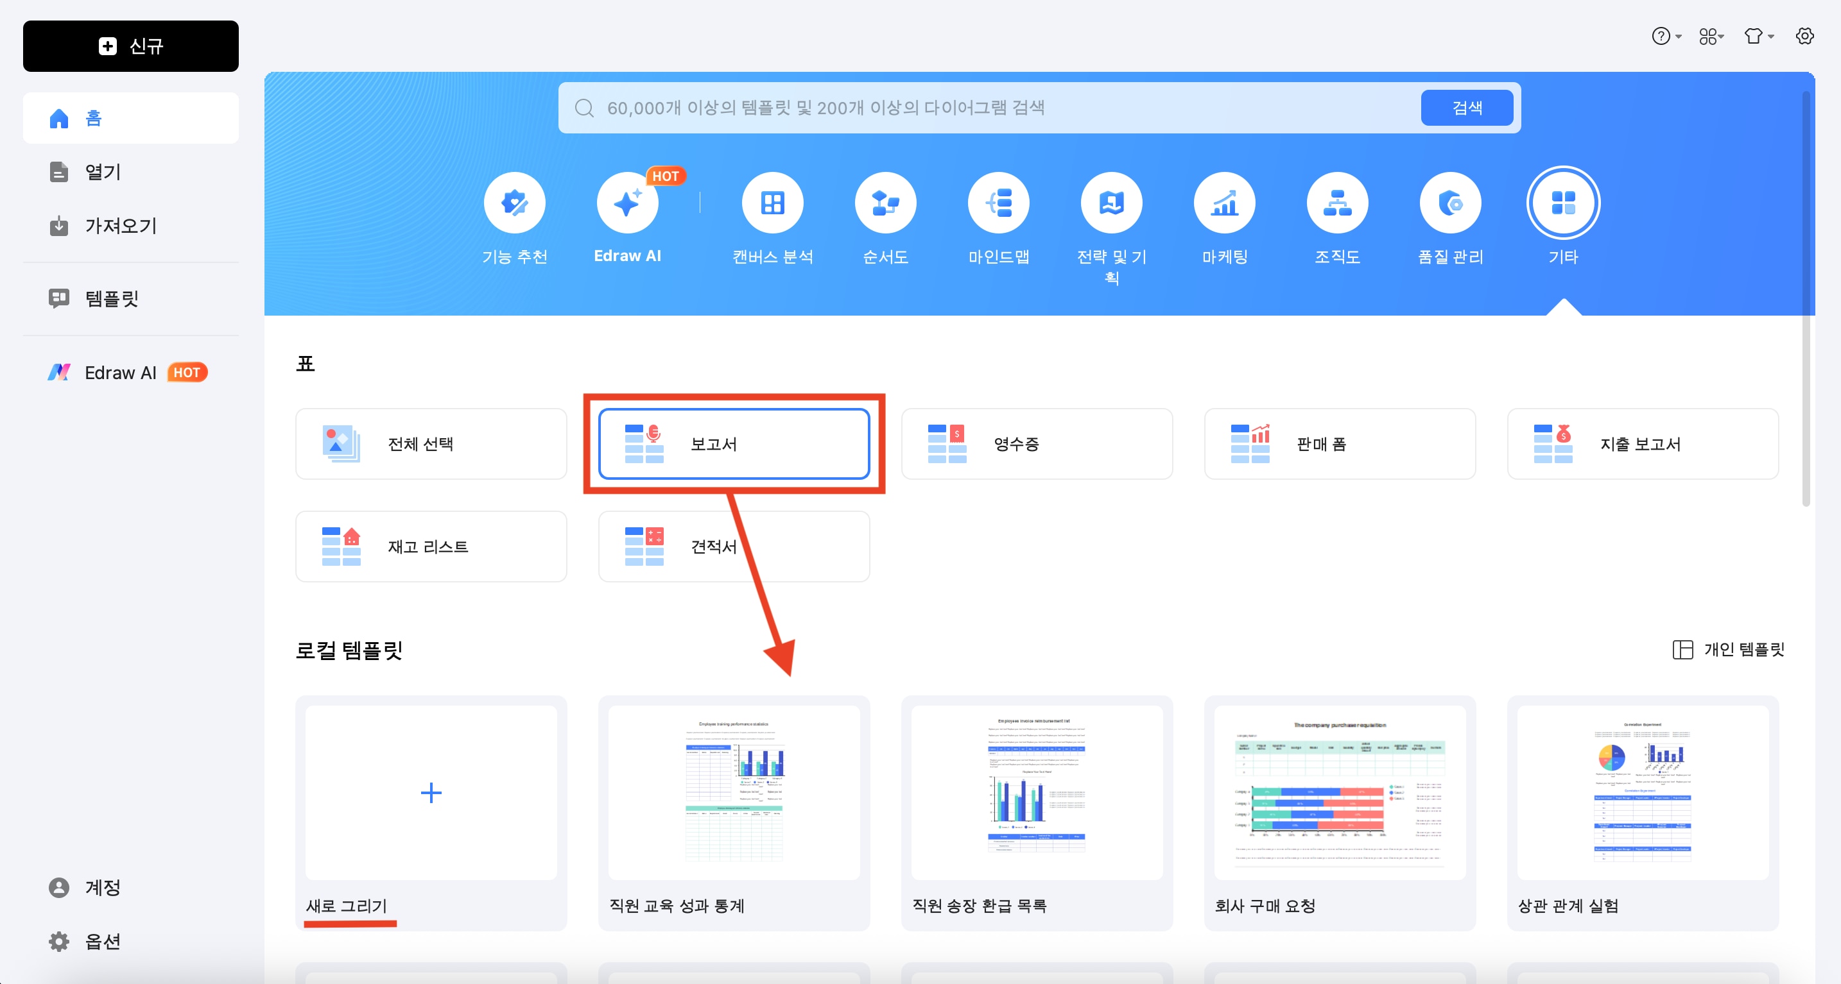Select the Flowchart (순서도) category icon
The height and width of the screenshot is (984, 1841).
click(885, 203)
